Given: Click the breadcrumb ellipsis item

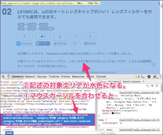Looking at the screenshot, I should pyautogui.click(x=3, y=133).
